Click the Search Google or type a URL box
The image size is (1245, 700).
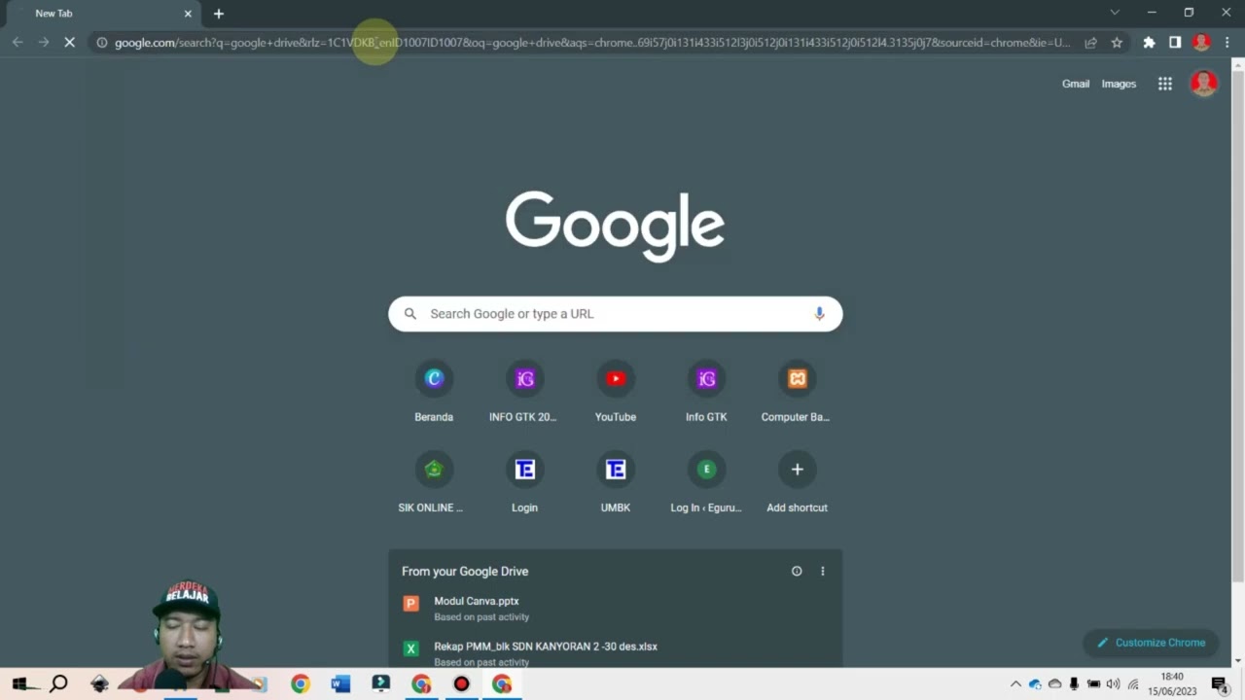tap(615, 313)
